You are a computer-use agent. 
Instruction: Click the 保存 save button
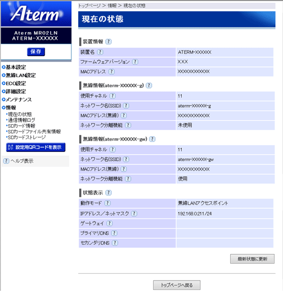[x=36, y=52]
